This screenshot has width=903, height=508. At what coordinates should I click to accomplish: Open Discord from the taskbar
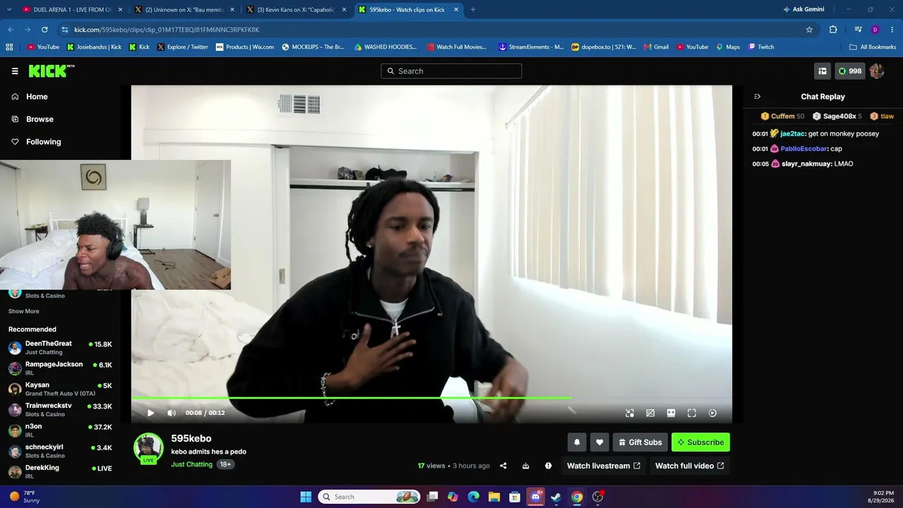coord(535,497)
